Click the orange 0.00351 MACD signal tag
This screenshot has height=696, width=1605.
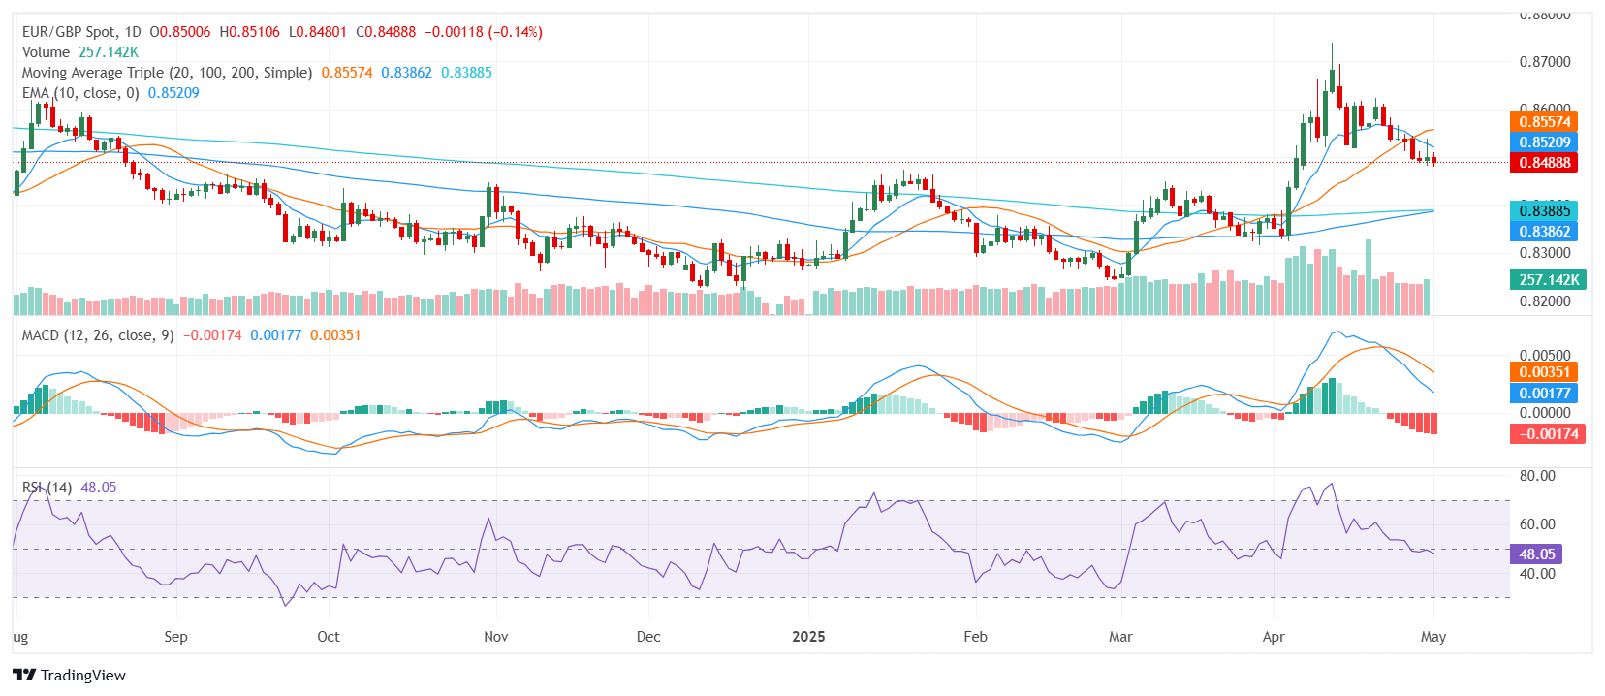pyautogui.click(x=1544, y=372)
